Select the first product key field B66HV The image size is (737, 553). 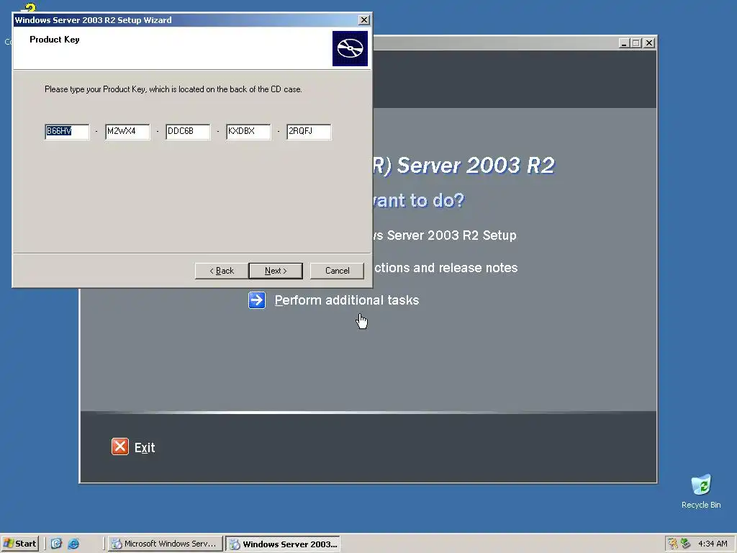point(67,132)
